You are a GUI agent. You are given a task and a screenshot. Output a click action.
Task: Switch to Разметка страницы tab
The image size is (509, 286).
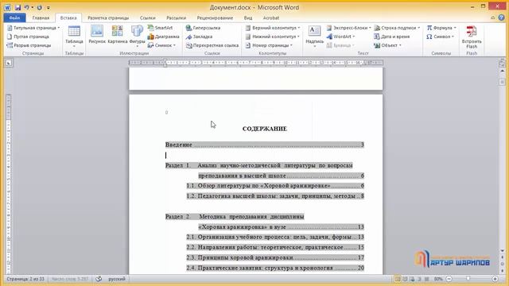[x=108, y=17]
